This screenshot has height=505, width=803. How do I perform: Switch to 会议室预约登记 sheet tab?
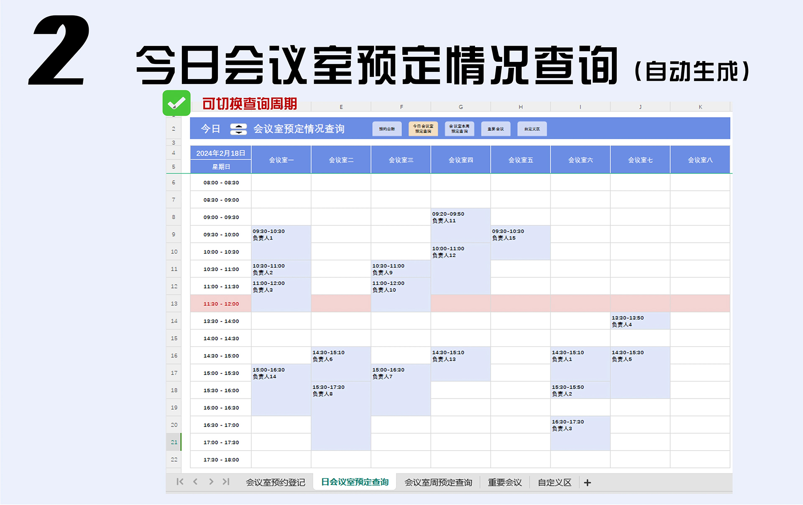(275, 482)
